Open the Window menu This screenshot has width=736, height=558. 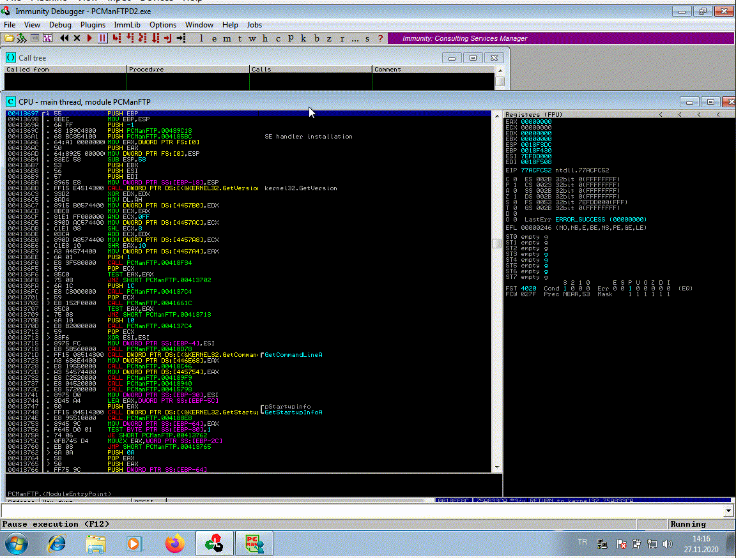coord(199,25)
